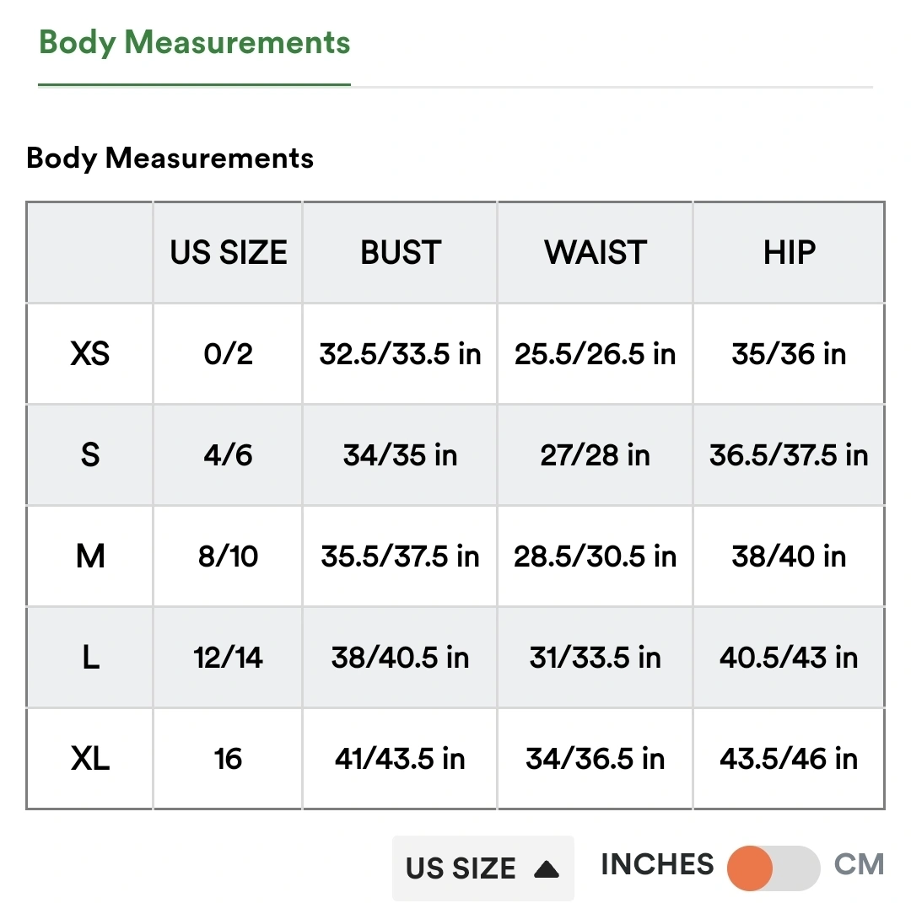Click the 27/28 in waist cell
This screenshot has height=903, width=911.
tap(596, 455)
